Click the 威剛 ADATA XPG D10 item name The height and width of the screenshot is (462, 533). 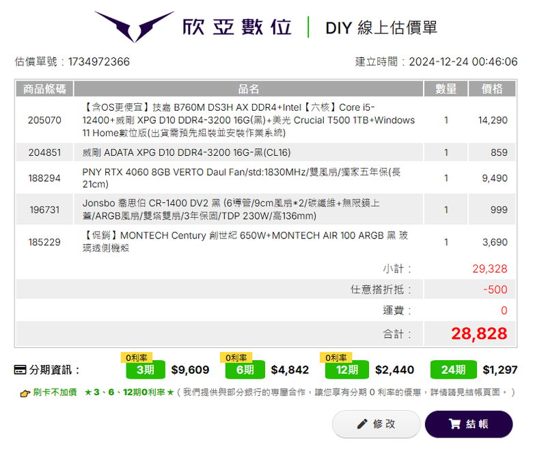187,152
